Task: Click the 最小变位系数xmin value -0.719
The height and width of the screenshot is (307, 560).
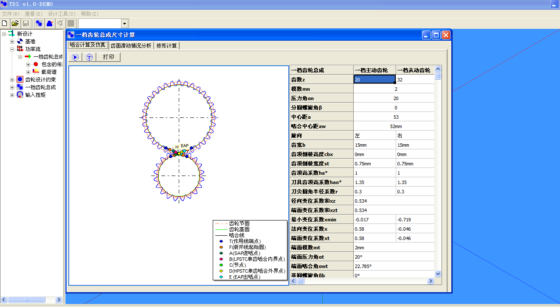Action: [x=404, y=220]
